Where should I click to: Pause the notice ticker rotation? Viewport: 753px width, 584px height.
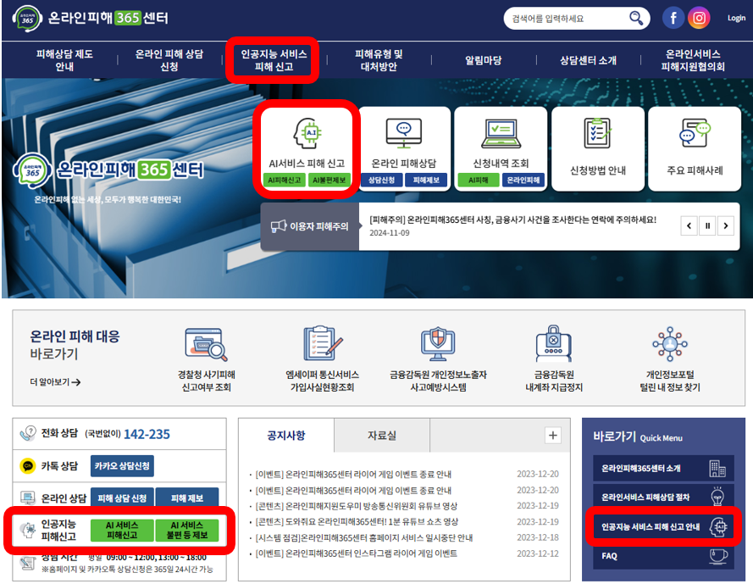(708, 225)
